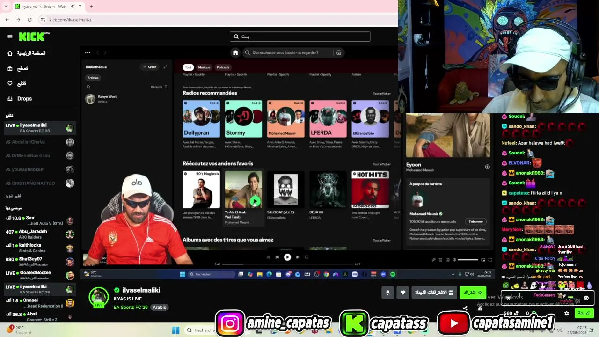Click the Spotify home icon
The image size is (599, 337).
[235, 53]
